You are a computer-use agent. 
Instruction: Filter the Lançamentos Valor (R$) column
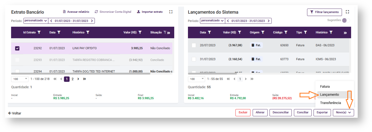(239, 32)
